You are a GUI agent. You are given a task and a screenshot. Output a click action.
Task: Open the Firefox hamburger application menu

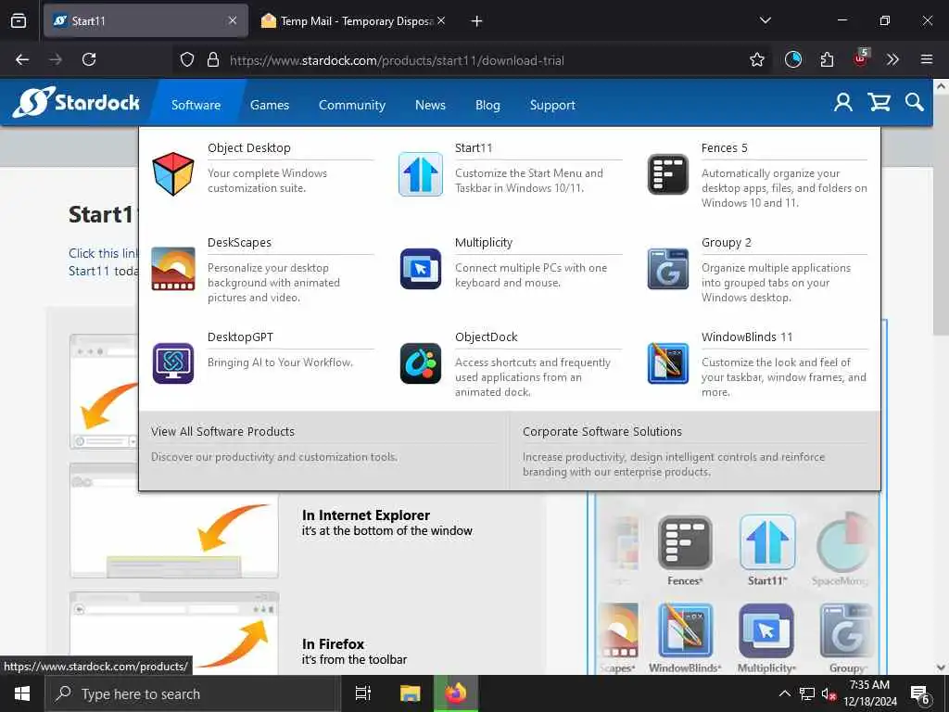pos(927,59)
